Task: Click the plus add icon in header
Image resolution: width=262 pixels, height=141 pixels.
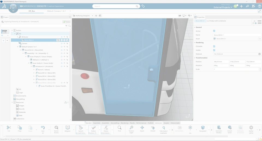Action: point(242,6)
